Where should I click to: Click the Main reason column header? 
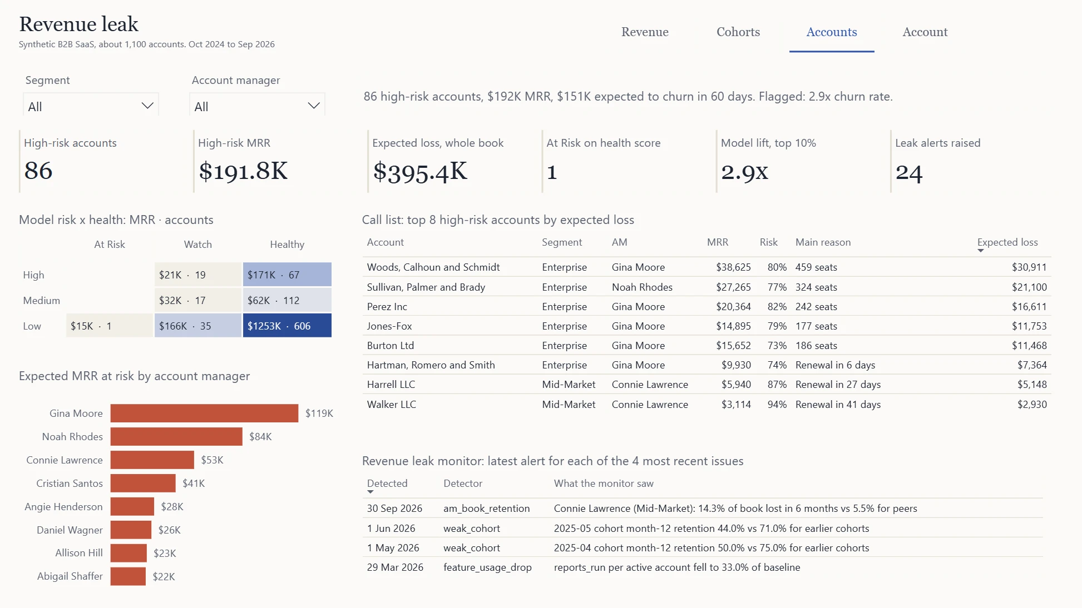823,242
